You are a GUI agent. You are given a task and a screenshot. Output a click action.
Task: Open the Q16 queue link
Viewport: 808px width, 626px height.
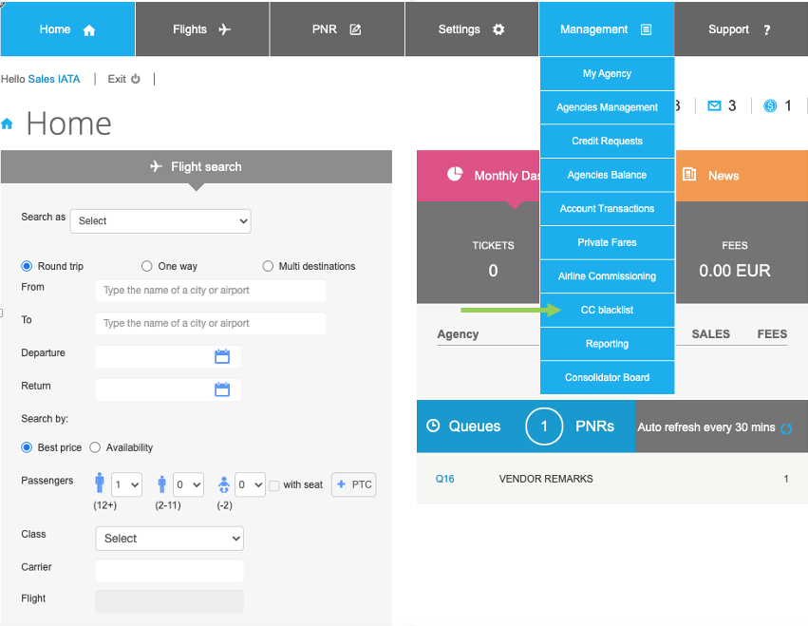[445, 479]
